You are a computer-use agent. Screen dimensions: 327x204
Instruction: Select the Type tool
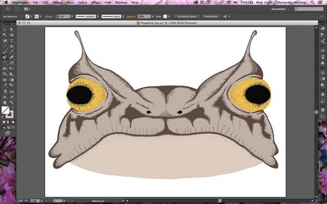[11, 41]
